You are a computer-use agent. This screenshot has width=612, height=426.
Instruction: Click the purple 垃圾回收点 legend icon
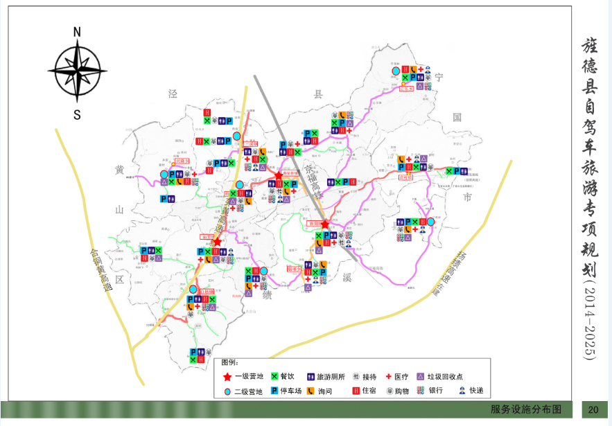[420, 377]
